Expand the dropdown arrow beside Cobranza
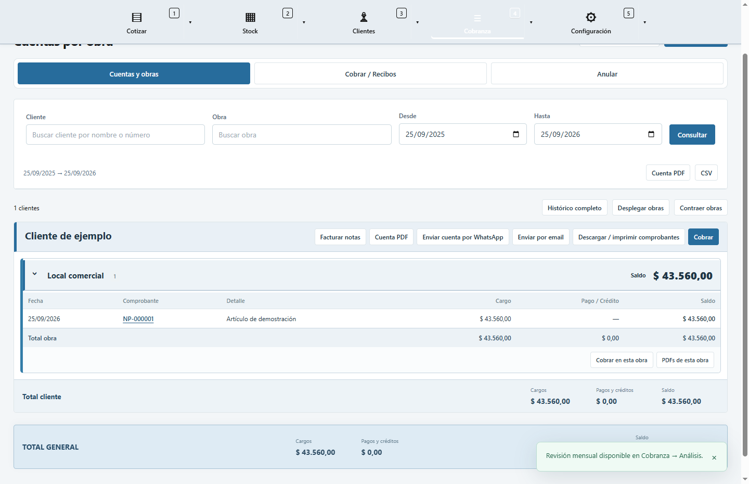 click(531, 22)
